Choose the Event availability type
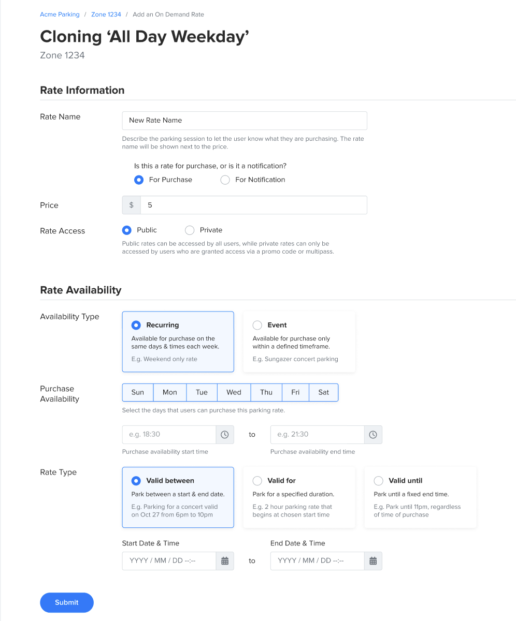The width and height of the screenshot is (516, 621). click(x=257, y=326)
